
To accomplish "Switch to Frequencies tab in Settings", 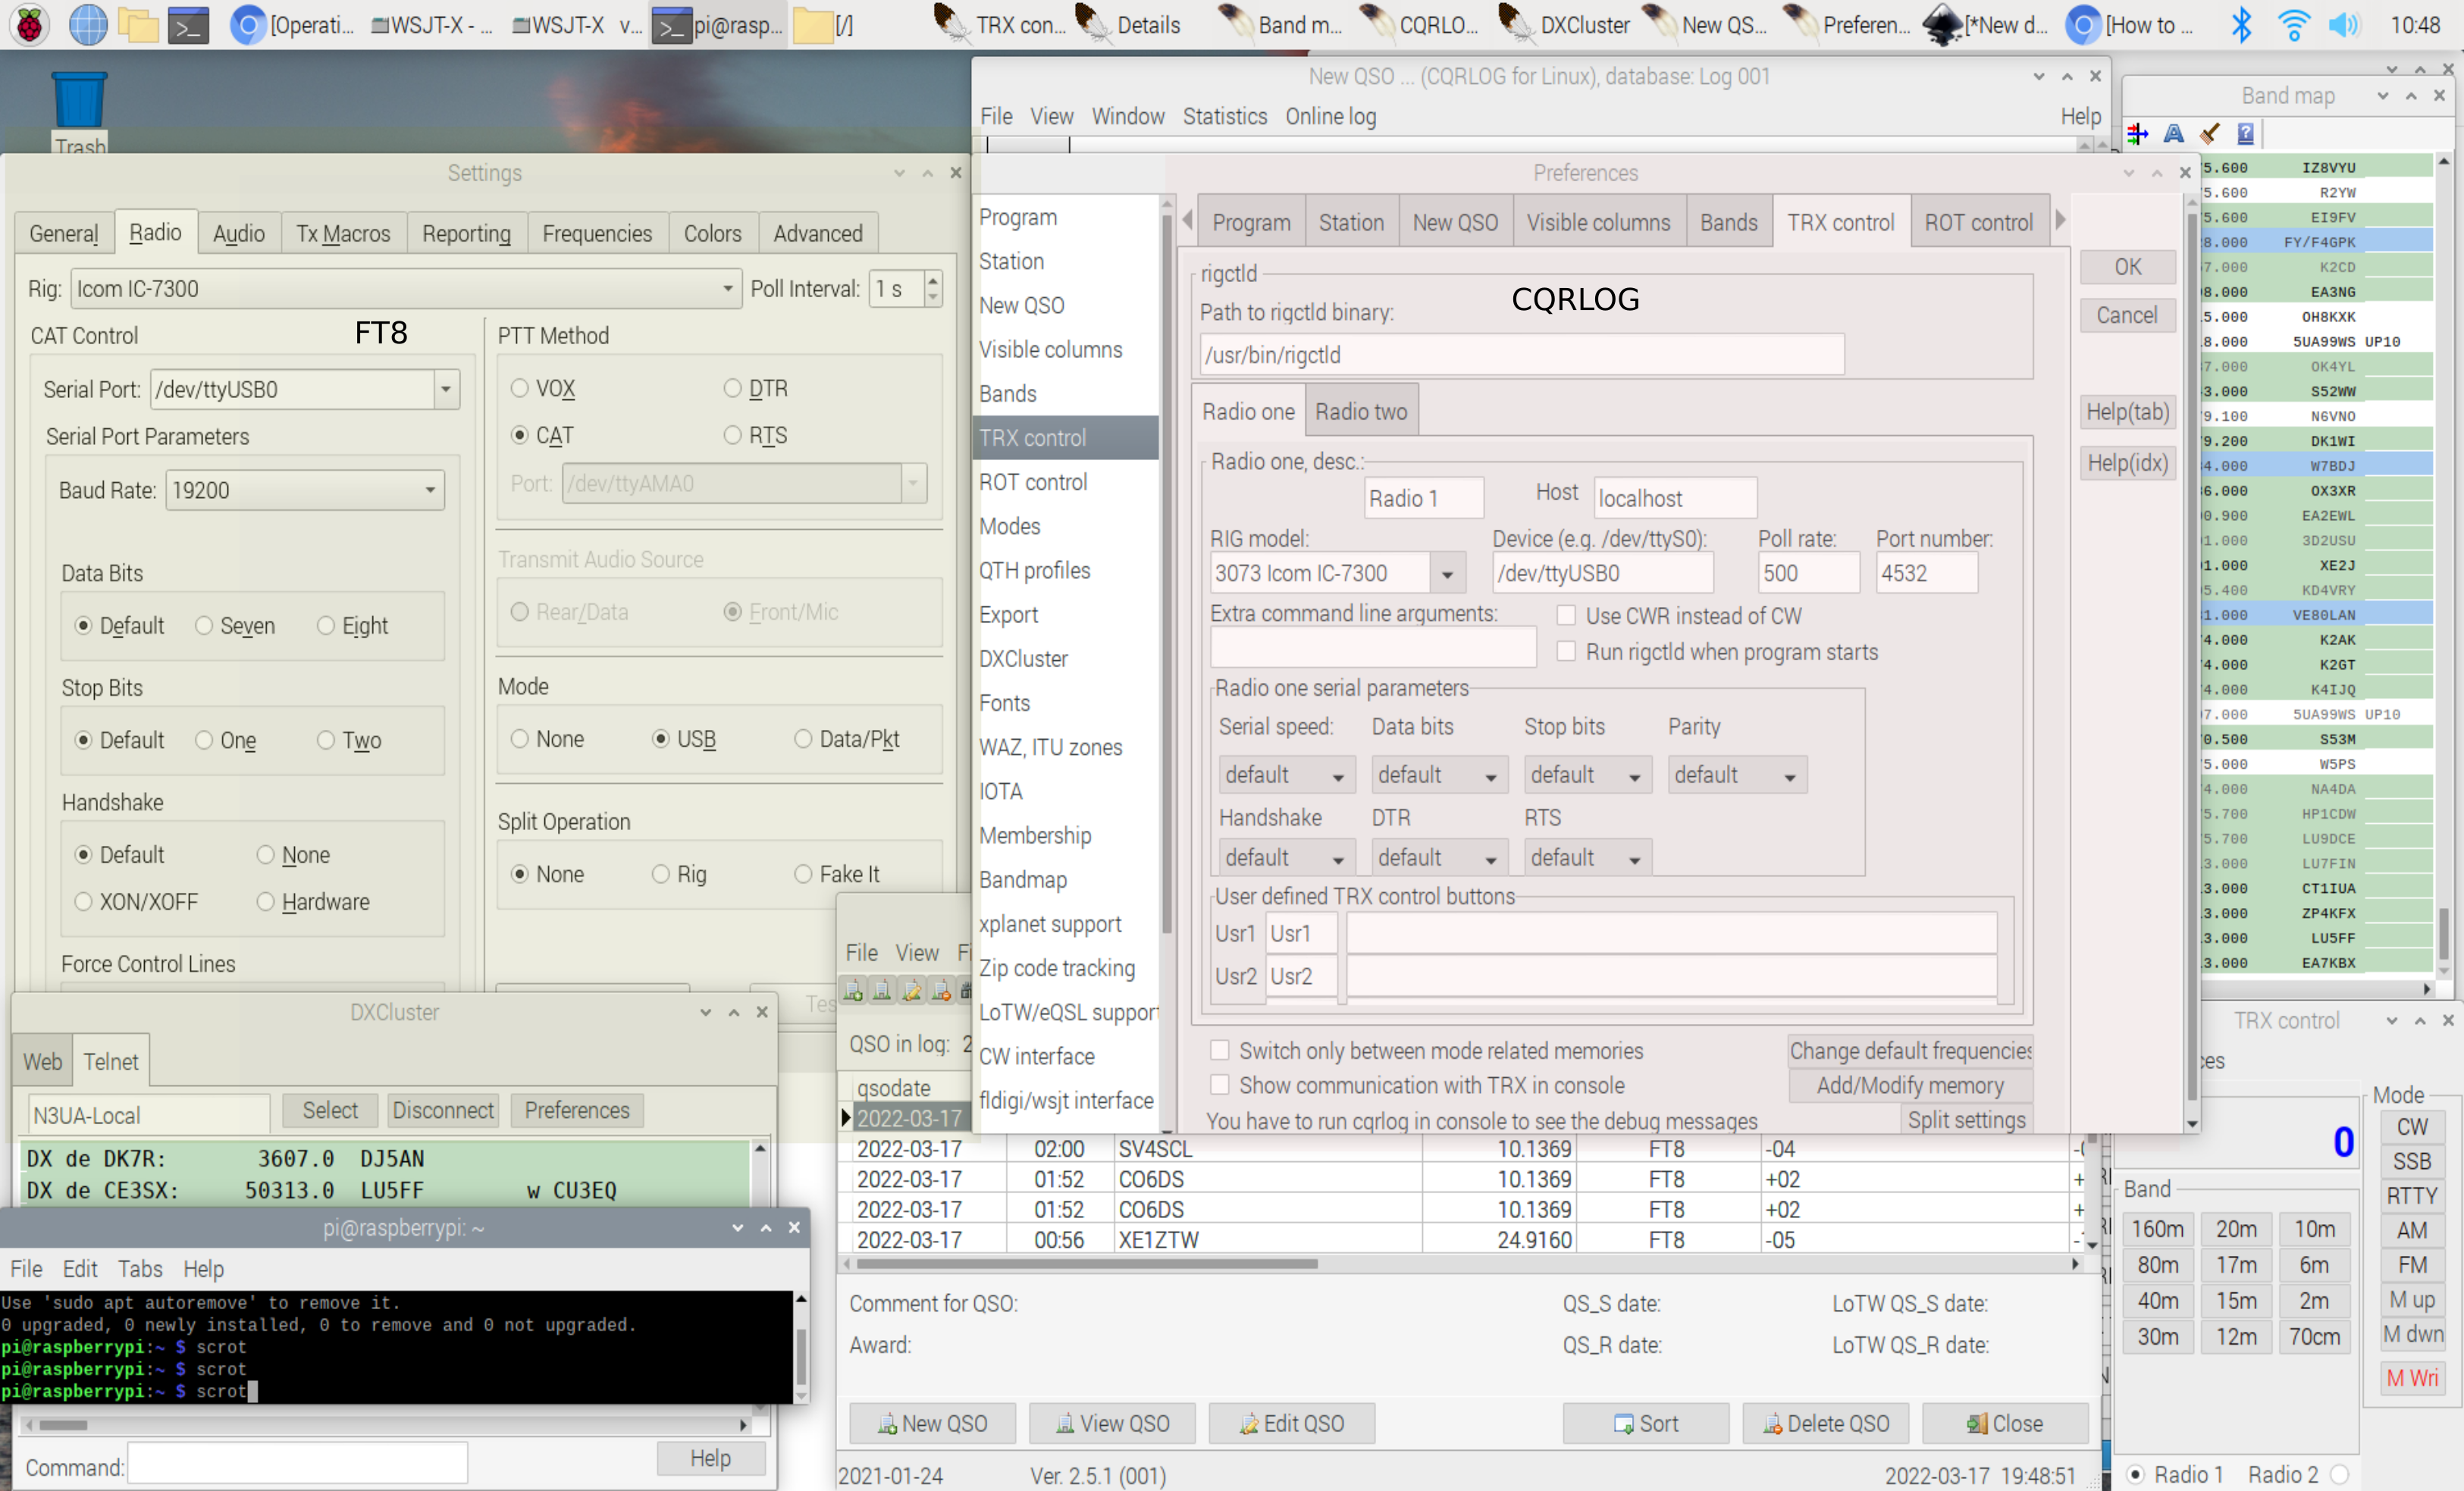I will (x=597, y=233).
